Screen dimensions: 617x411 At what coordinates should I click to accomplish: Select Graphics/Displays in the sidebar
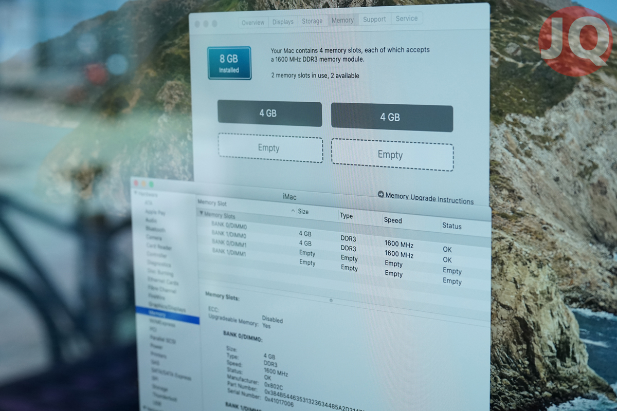click(x=167, y=306)
